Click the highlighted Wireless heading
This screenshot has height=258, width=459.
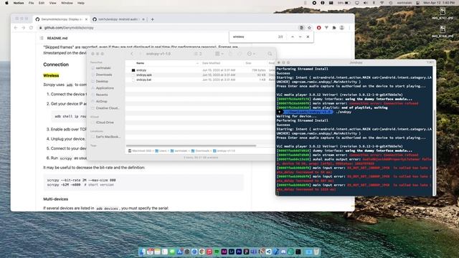[x=51, y=75]
